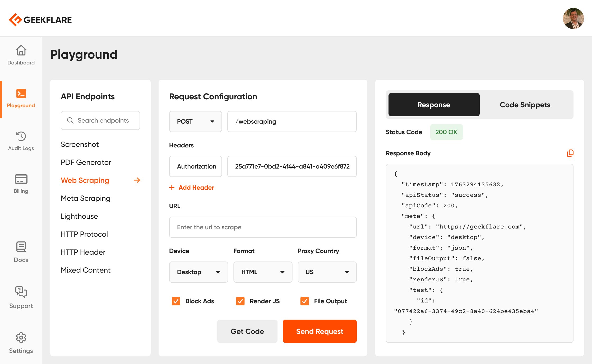Switch to the Code Snippets tab
The width and height of the screenshot is (592, 364).
[525, 105]
